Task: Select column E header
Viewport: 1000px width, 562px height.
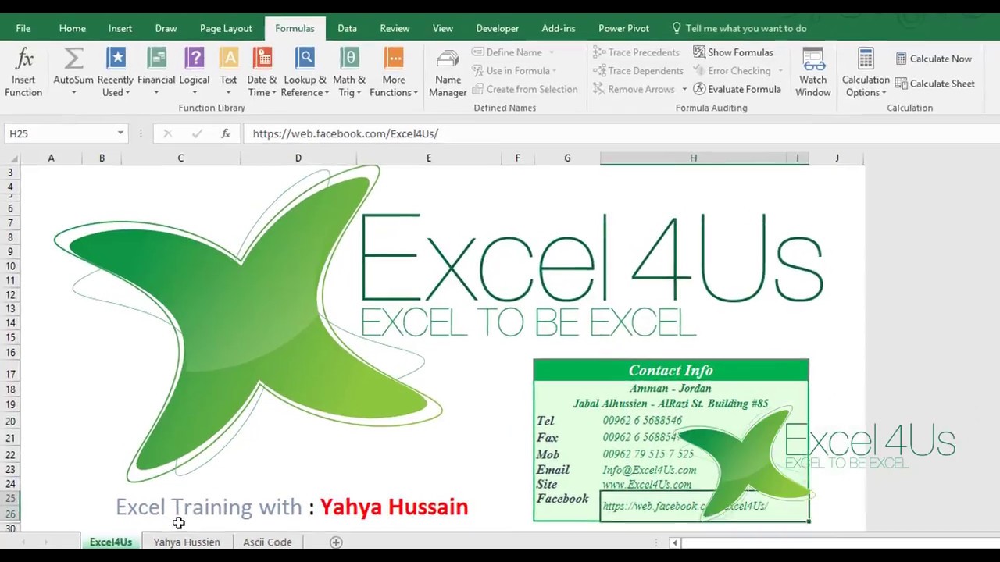Action: [x=429, y=158]
